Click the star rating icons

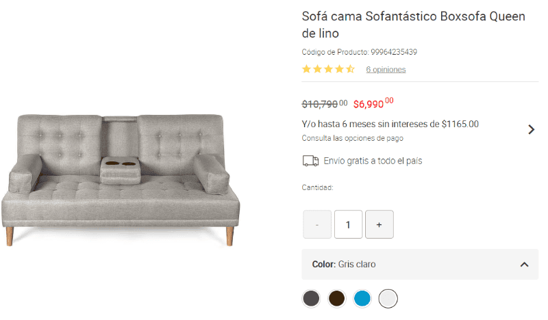(x=328, y=69)
